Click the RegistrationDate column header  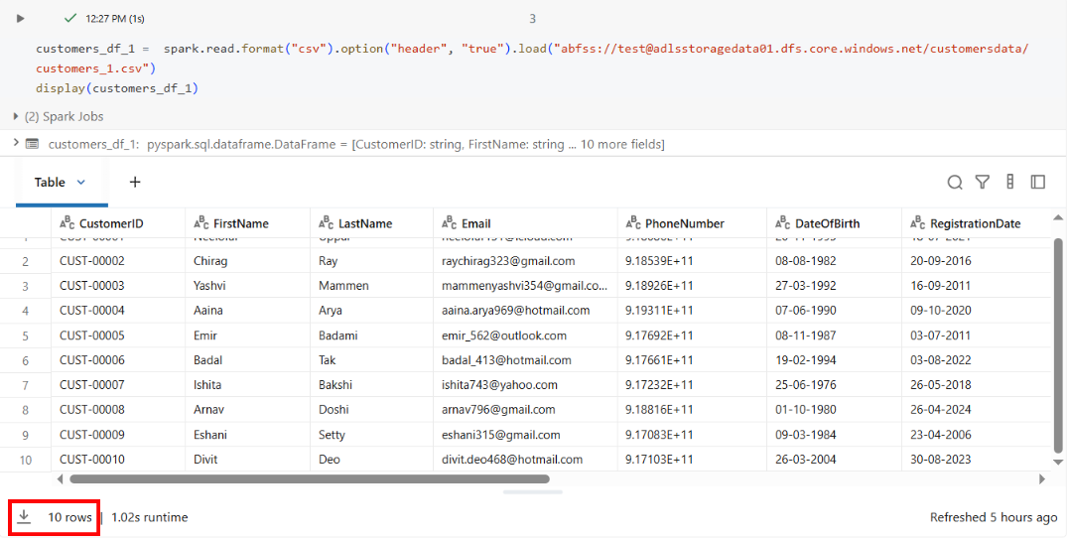click(975, 223)
